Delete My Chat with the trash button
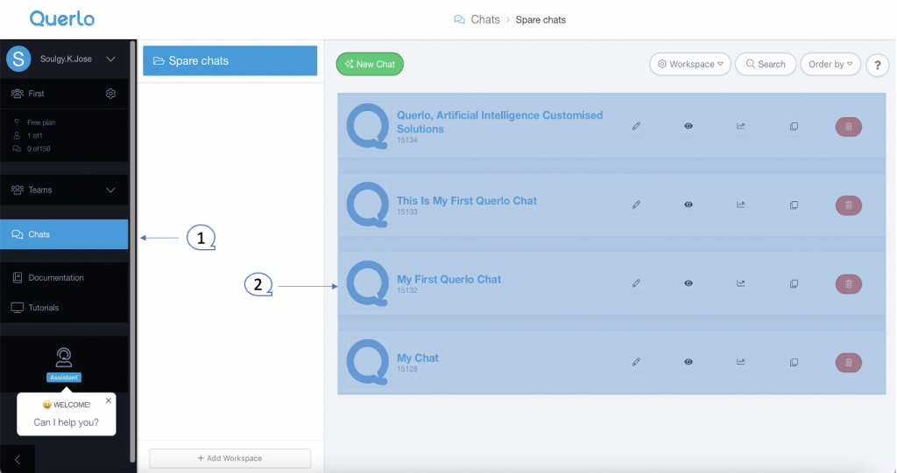Screen dimensions: 897x473 coord(848,362)
